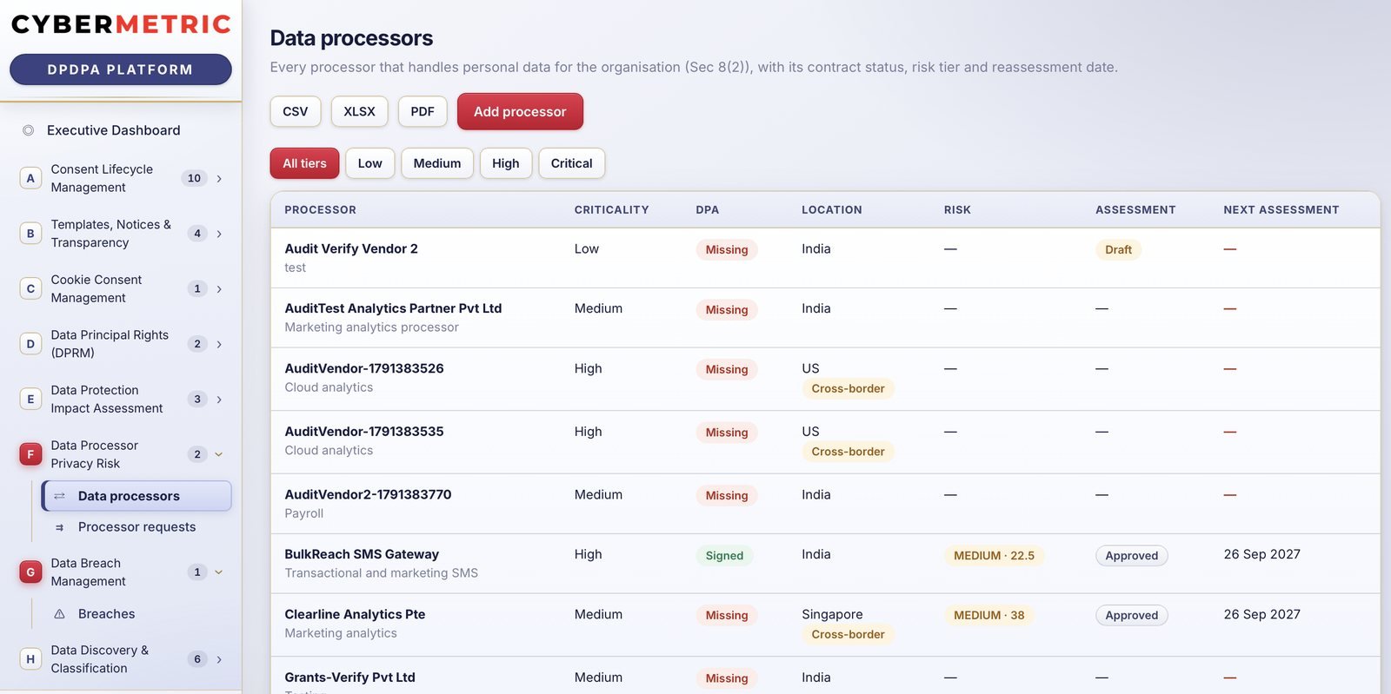
Task: Click the MEDIUM · 22.5 risk badge
Action: 994,556
